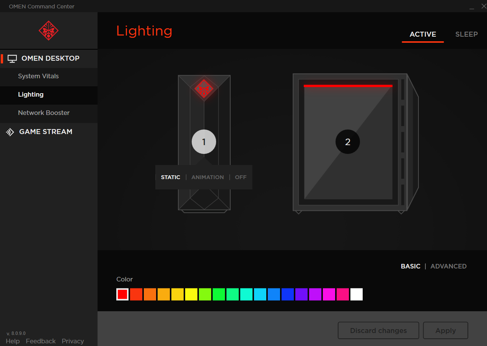Open the Lighting page in the sidebar
The image size is (487, 346).
pyautogui.click(x=49, y=95)
